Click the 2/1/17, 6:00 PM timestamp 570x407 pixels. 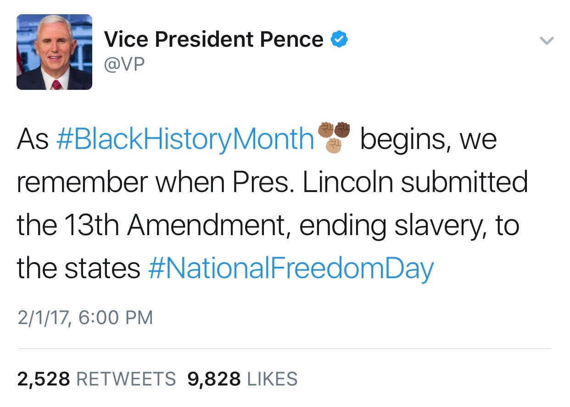click(85, 317)
